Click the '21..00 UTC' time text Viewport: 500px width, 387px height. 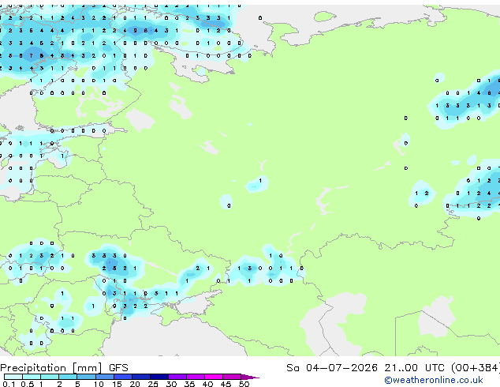pyautogui.click(x=414, y=368)
